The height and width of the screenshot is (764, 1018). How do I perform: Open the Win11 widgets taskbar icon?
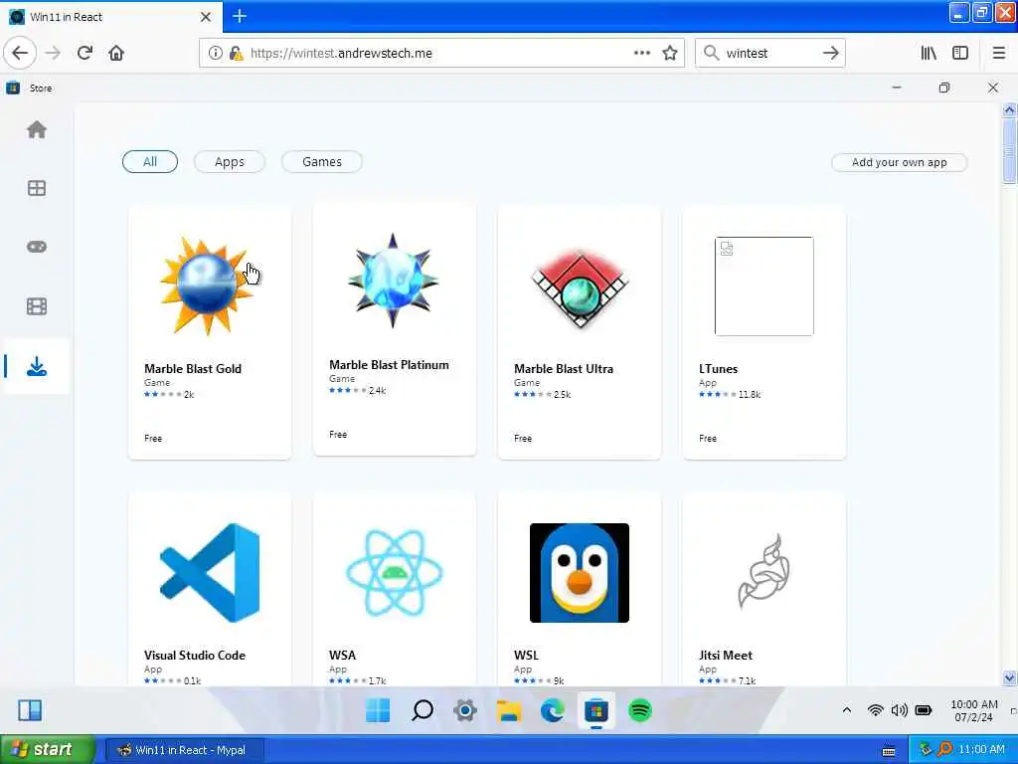30,710
